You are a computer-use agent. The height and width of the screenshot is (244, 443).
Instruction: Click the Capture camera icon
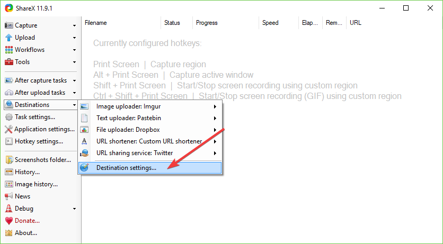(x=9, y=25)
